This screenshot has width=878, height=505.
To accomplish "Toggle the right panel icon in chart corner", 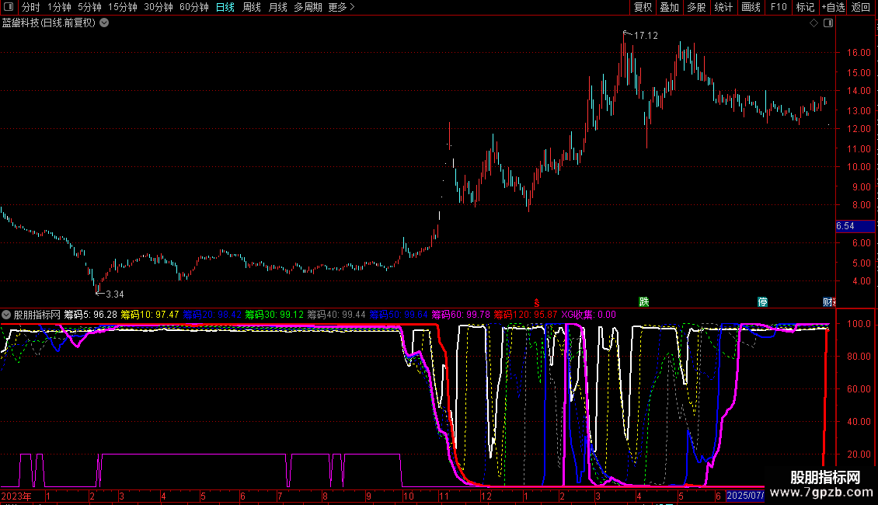I will pyautogui.click(x=828, y=23).
